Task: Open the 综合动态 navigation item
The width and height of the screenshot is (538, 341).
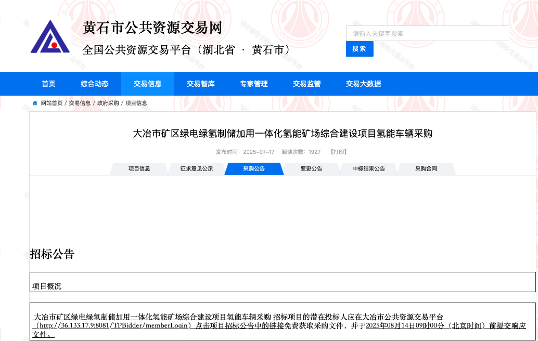Action: (x=95, y=84)
